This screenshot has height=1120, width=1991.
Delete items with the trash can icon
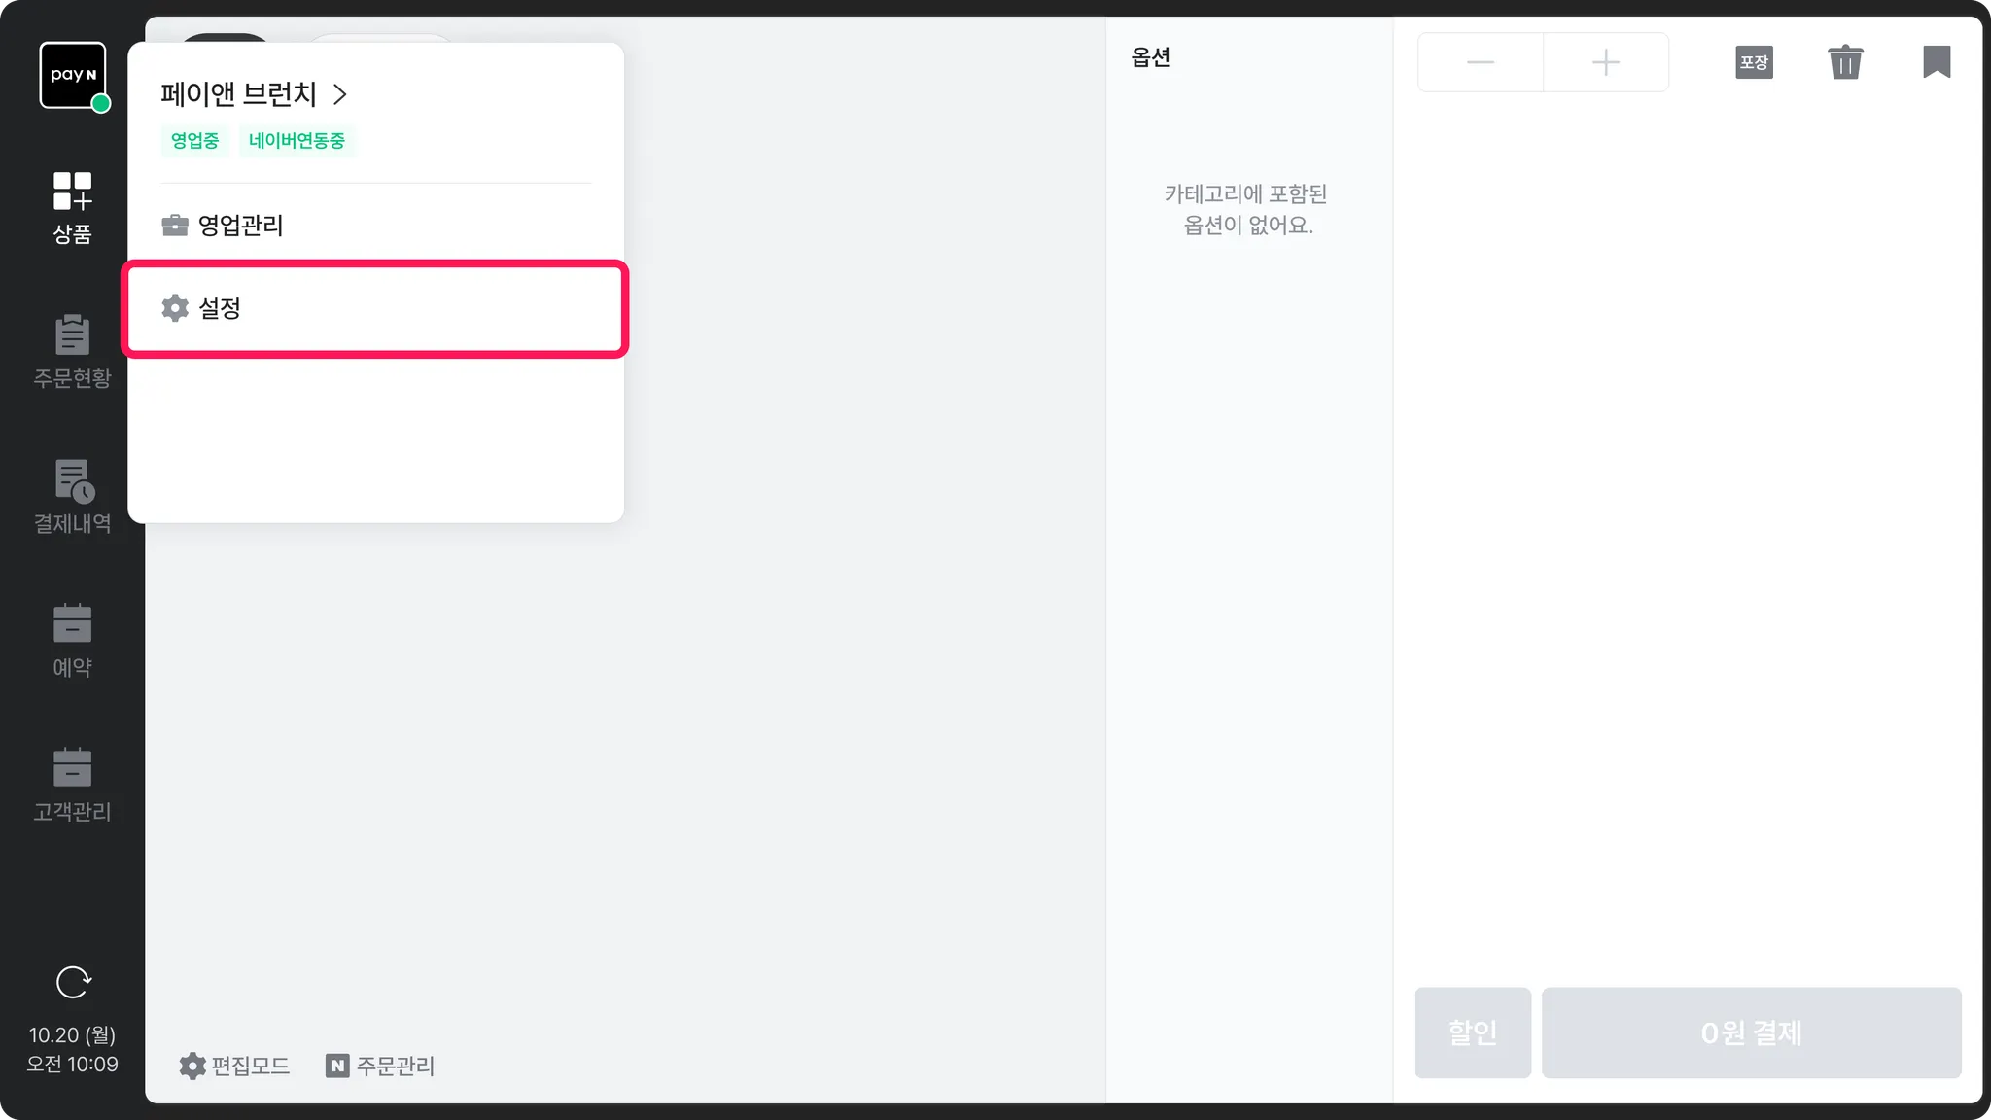(x=1845, y=62)
